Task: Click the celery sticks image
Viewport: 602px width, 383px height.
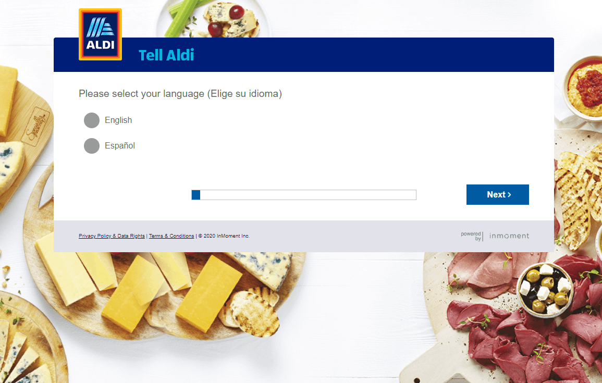Action: point(183,18)
